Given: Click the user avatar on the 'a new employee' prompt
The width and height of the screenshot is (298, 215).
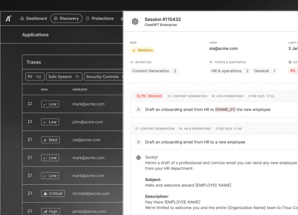Looking at the screenshot, I should click(139, 142).
